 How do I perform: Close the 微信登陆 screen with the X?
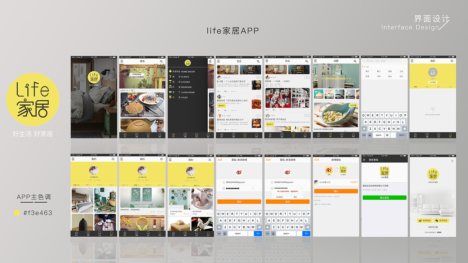[x=364, y=160]
